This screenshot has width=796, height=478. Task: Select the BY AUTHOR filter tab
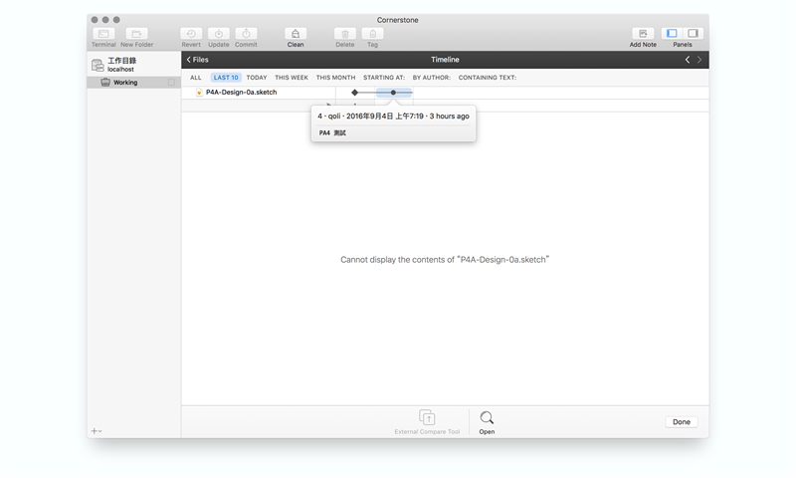tap(431, 77)
